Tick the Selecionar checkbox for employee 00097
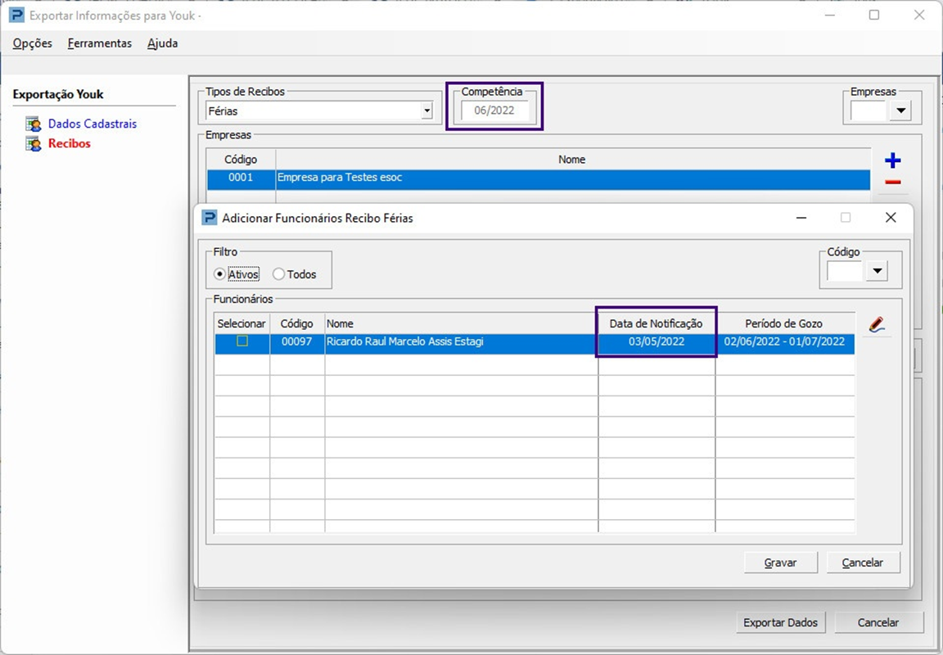This screenshot has width=943, height=655. point(241,341)
